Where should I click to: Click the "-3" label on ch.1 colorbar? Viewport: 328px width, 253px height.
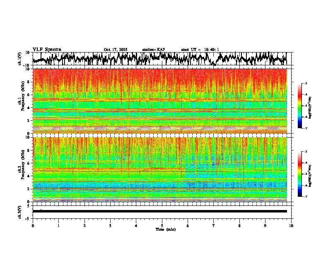coord(305,83)
